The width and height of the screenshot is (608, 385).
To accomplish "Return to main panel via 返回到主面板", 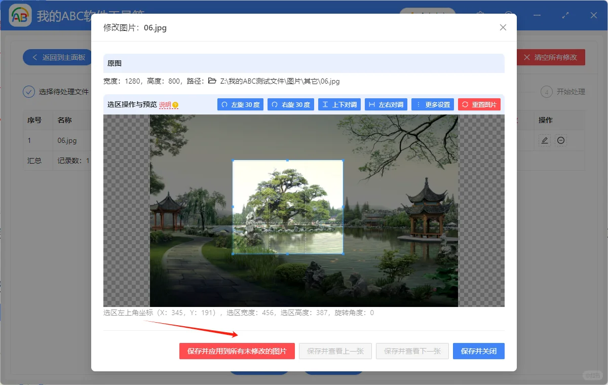I will tap(57, 57).
